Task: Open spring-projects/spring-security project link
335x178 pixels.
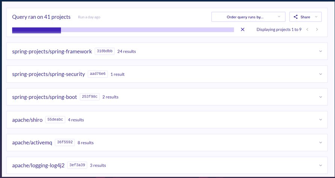Action: 49,74
